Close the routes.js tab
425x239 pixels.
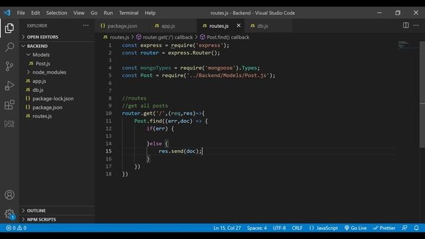click(238, 25)
